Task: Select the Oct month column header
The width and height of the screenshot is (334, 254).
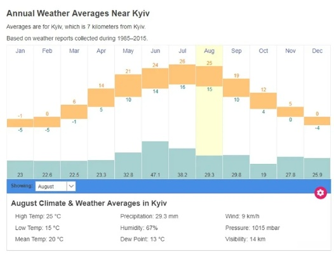Action: coord(264,51)
